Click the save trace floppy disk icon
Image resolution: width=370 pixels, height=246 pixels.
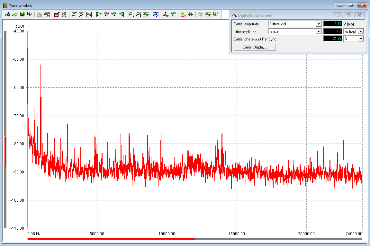click(22, 14)
